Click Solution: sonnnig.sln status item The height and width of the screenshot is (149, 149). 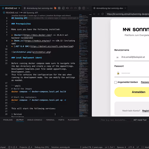pos(60,147)
